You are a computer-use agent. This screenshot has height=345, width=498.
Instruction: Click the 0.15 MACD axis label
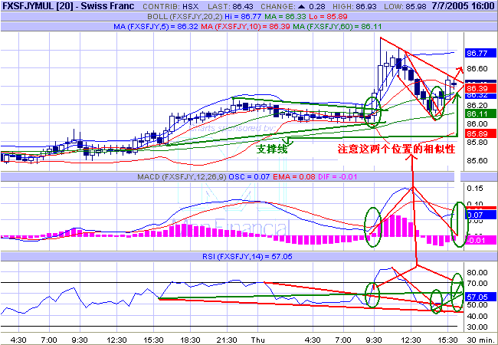point(475,188)
